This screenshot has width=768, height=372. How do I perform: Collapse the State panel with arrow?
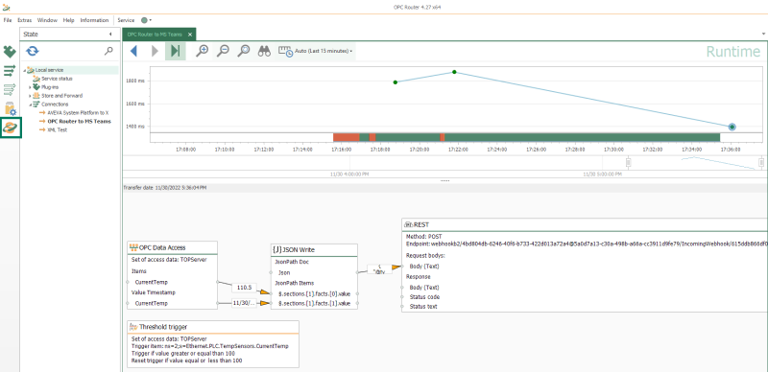(110, 35)
